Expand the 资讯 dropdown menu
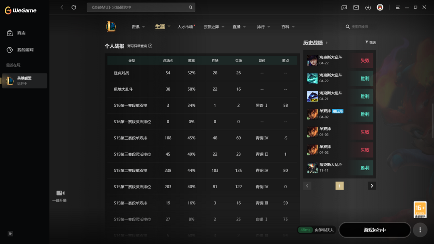 tap(143, 27)
